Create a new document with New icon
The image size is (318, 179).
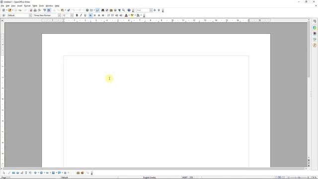tap(3, 10)
